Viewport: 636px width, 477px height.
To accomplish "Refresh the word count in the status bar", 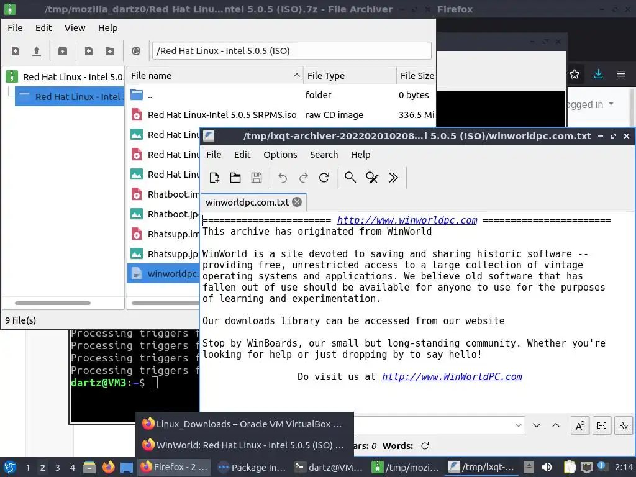I will click(x=425, y=446).
